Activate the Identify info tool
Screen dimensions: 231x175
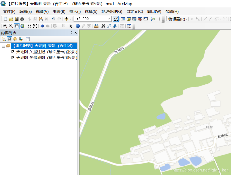point(78,26)
